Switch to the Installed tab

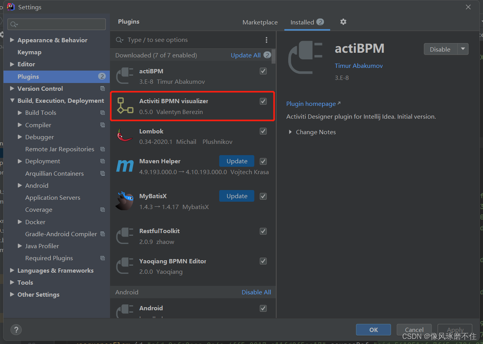click(307, 22)
